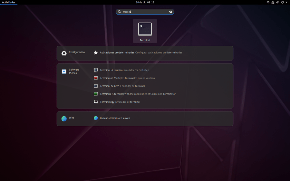The width and height of the screenshot is (290, 181).
Task: Click the wired network icon in top bar
Action: pos(273,2)
